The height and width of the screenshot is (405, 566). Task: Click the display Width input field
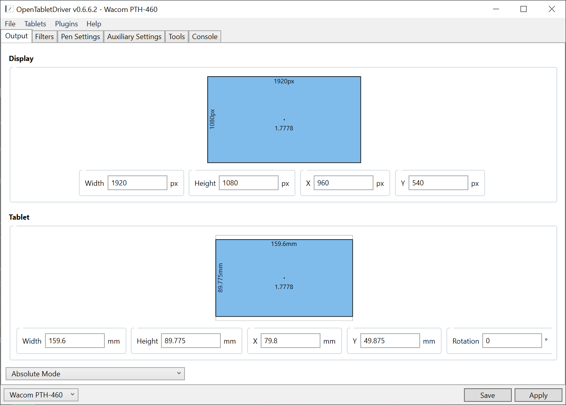[x=137, y=183]
